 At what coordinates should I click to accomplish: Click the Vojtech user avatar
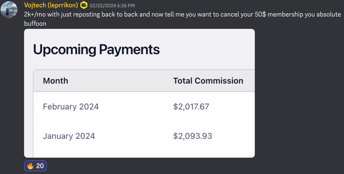pos(9,9)
